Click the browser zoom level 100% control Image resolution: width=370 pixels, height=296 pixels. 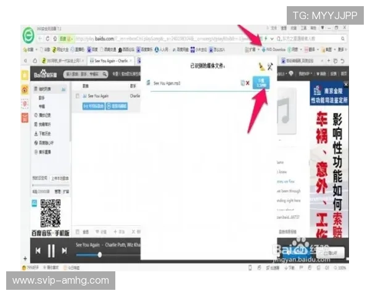(x=342, y=268)
